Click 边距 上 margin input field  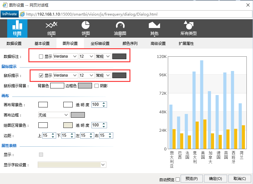click(x=46, y=135)
